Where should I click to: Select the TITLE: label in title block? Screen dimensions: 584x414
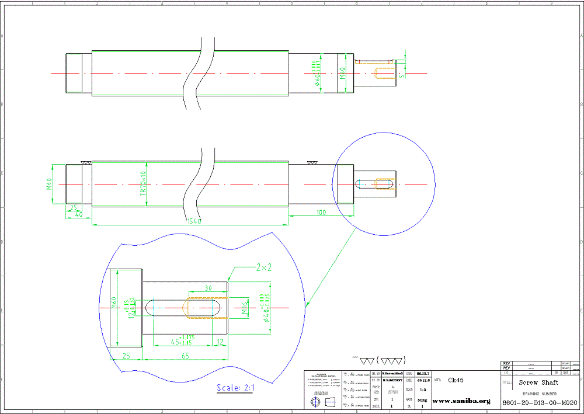coord(506,382)
